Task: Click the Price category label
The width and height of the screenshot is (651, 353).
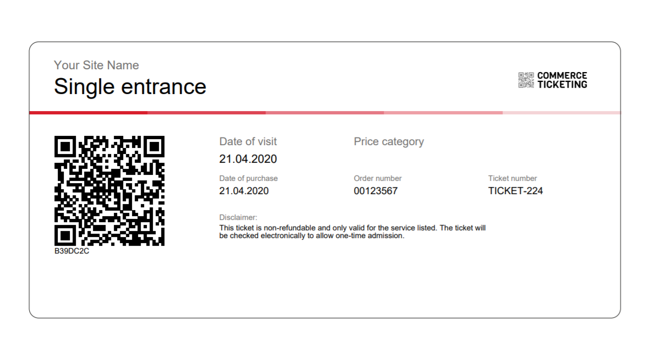Action: point(389,142)
